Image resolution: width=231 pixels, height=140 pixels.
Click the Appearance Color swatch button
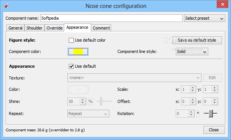78,89
